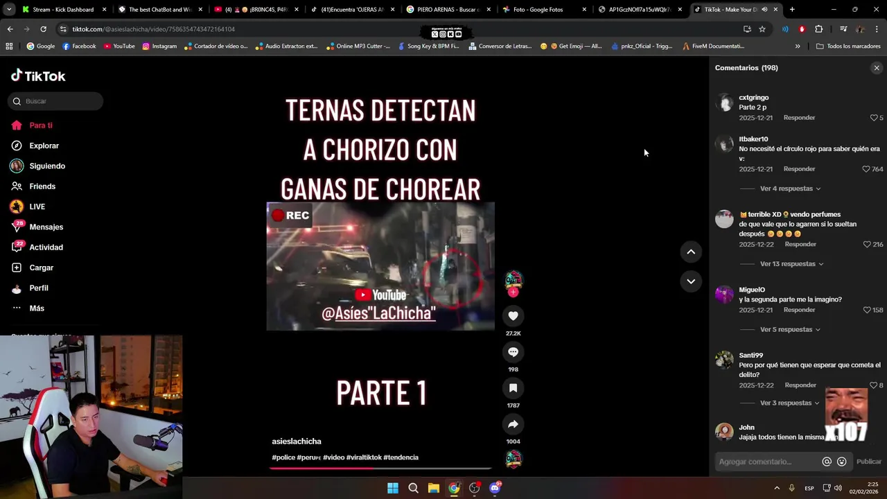Image resolution: width=887 pixels, height=499 pixels.
Task: Reply to cxtgringo's comment
Action: [799, 118]
